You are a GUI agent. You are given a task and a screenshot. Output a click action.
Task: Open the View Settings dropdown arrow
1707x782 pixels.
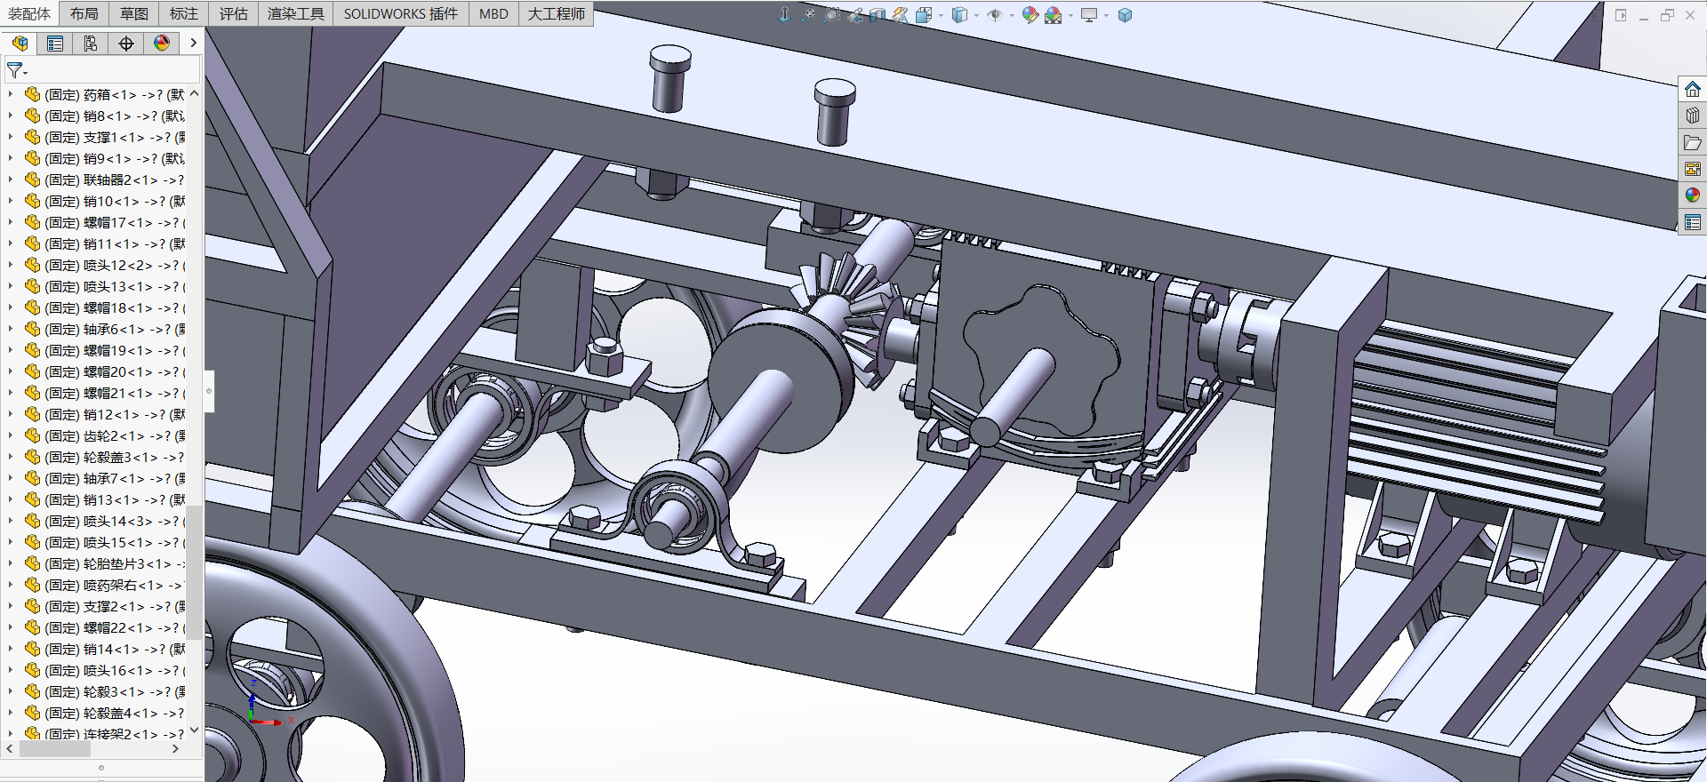[1106, 15]
